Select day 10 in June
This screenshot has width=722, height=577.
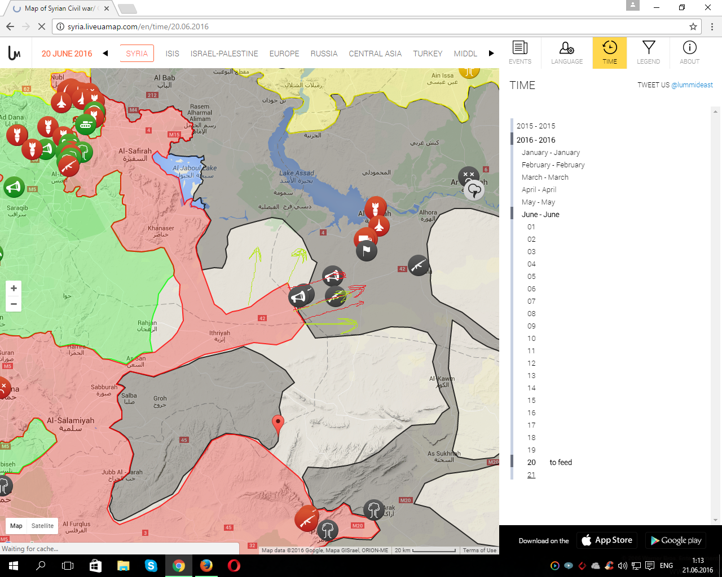tap(531, 339)
